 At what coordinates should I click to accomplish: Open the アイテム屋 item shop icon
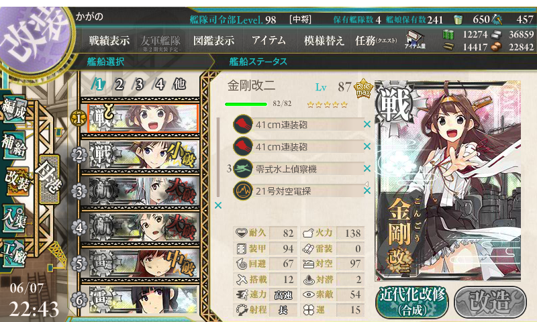click(415, 40)
